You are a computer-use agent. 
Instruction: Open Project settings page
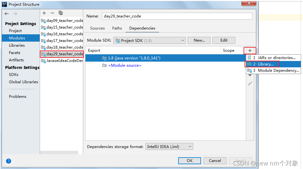coord(15,31)
